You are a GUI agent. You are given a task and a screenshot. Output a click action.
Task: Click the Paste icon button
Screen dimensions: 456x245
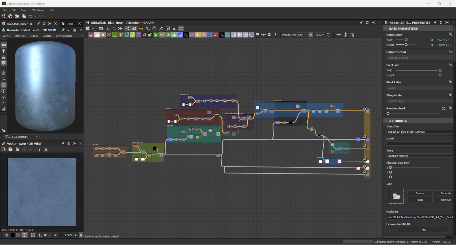[x=420, y=200]
